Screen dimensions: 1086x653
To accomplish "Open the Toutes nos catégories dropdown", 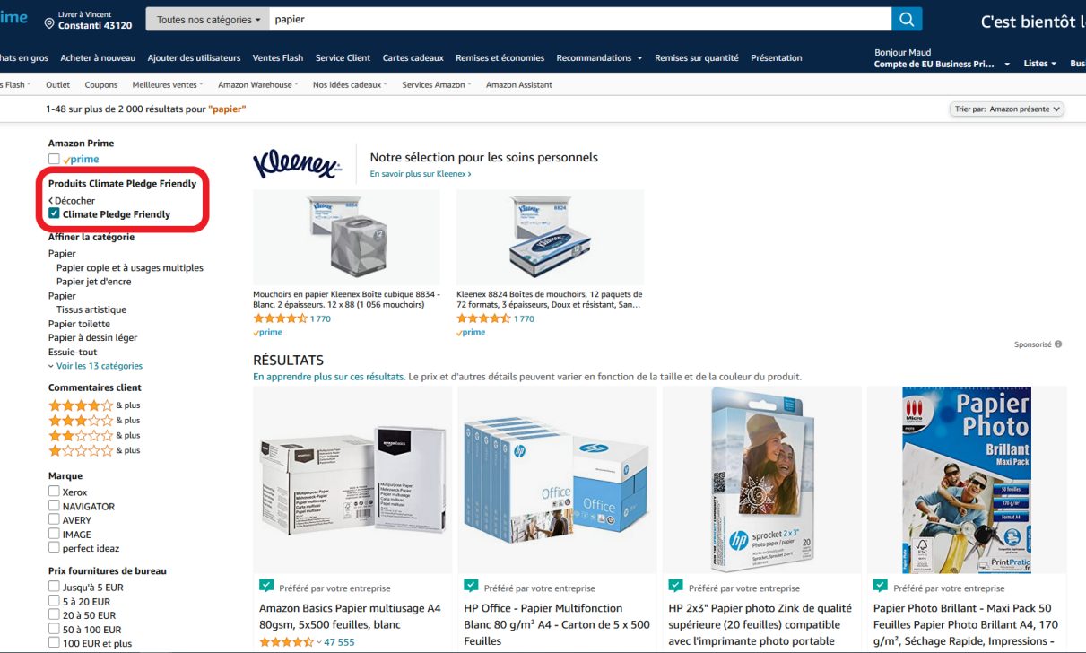I will [x=209, y=19].
